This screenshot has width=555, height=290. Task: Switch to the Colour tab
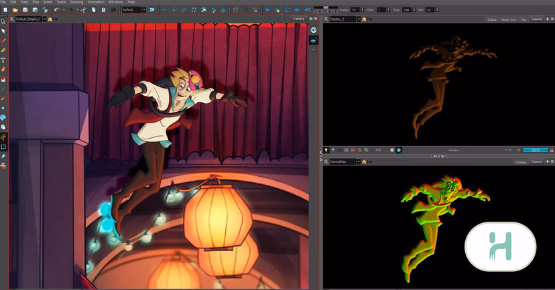coord(492,19)
